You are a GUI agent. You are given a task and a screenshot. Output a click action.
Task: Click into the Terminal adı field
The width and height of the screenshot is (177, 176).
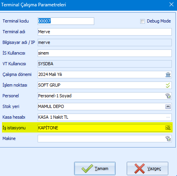click(105, 32)
